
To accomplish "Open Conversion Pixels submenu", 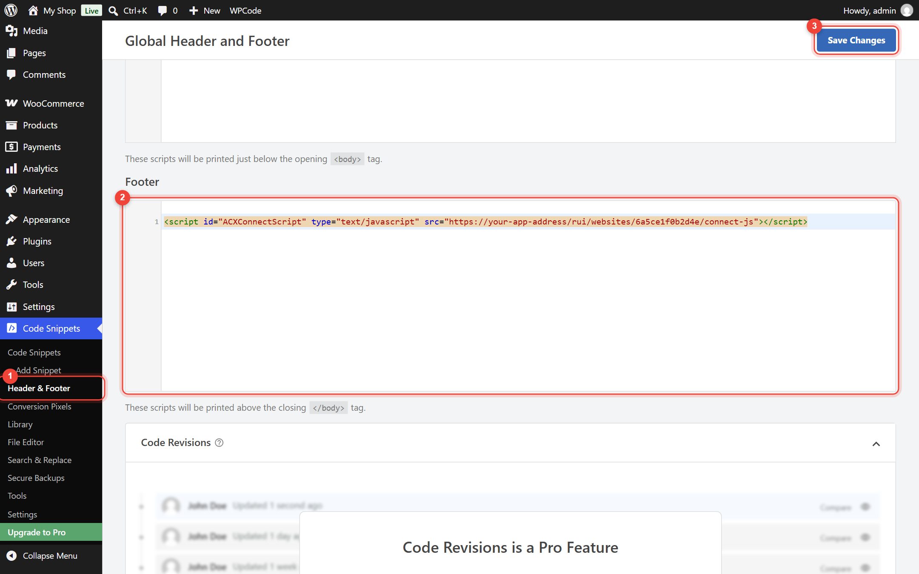I will (39, 406).
